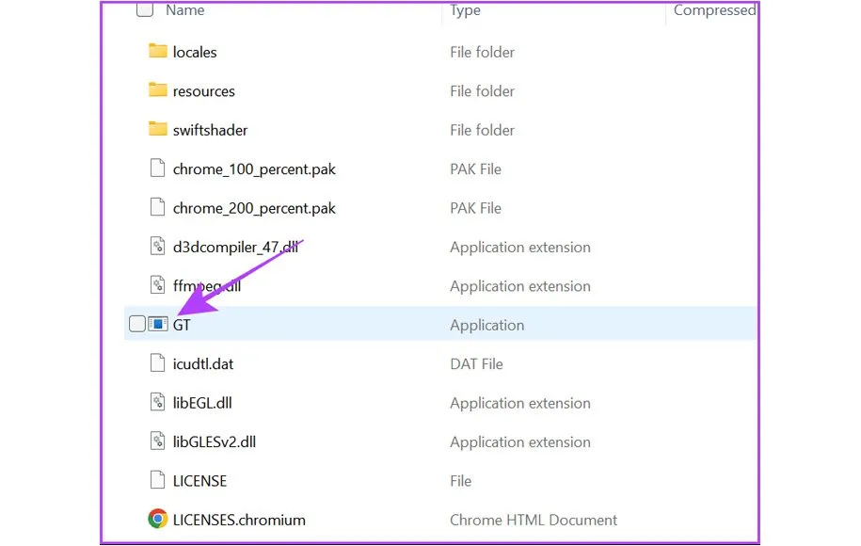This screenshot has width=861, height=546.
Task: Uncheck the checkbox next to GT
Action: point(136,323)
